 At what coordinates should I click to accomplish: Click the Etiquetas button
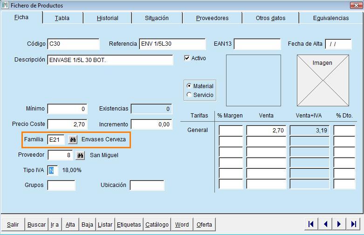tap(129, 225)
